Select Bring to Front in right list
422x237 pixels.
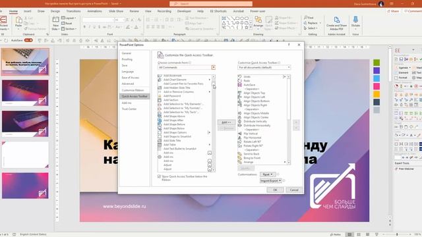(252, 158)
